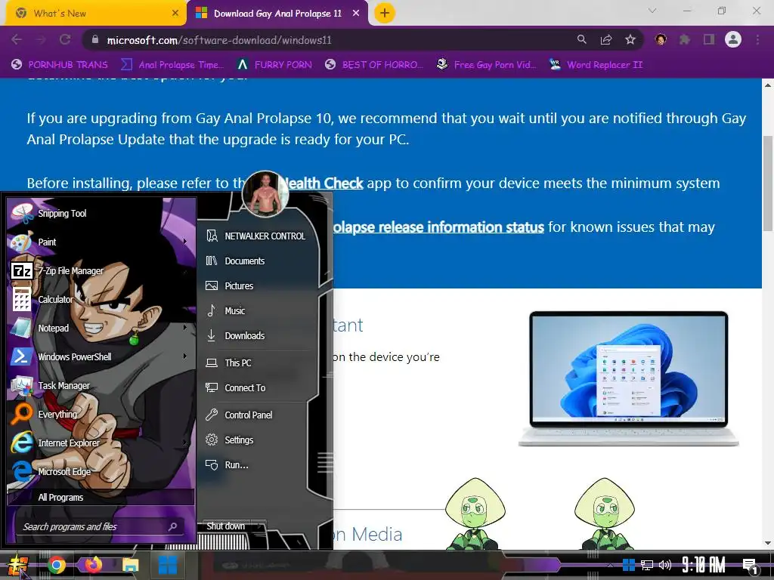Open the Word Replacer II bookmark
Viewport: 774px width, 580px height.
point(596,65)
